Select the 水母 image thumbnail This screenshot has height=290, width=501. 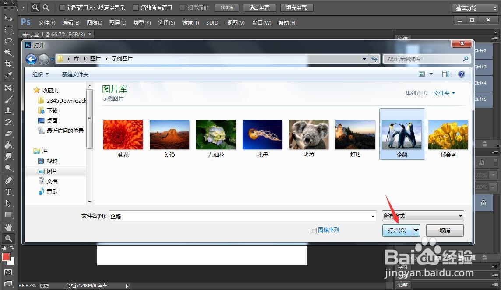click(262, 134)
